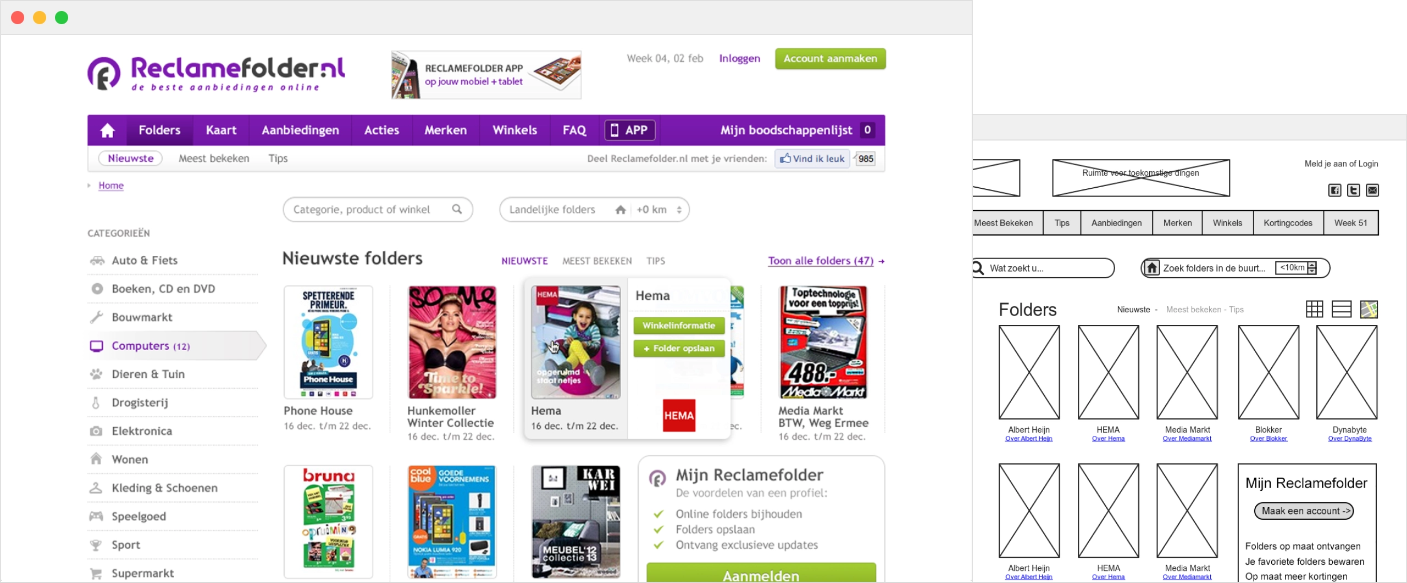Open the Phone House folder thumbnail
Image resolution: width=1407 pixels, height=583 pixels.
(328, 342)
